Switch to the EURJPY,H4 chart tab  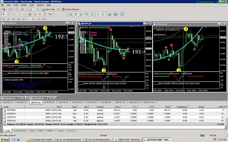coord(49,102)
